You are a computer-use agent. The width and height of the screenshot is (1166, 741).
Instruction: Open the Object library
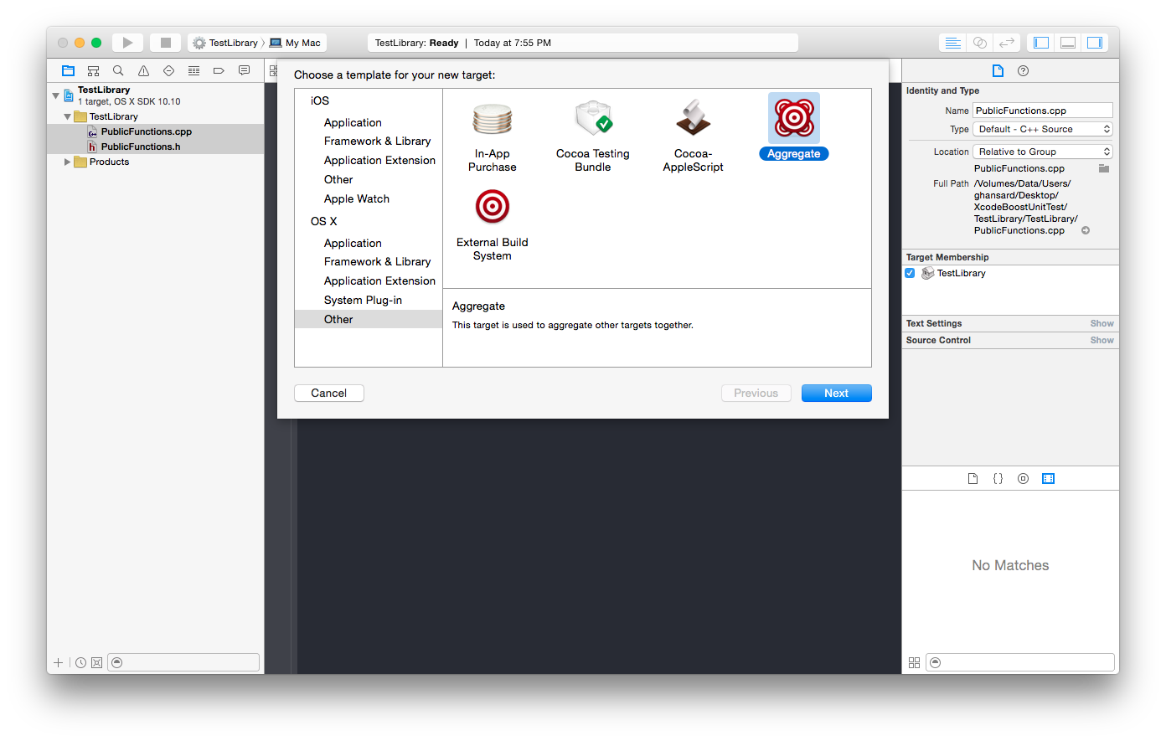pyautogui.click(x=1023, y=479)
